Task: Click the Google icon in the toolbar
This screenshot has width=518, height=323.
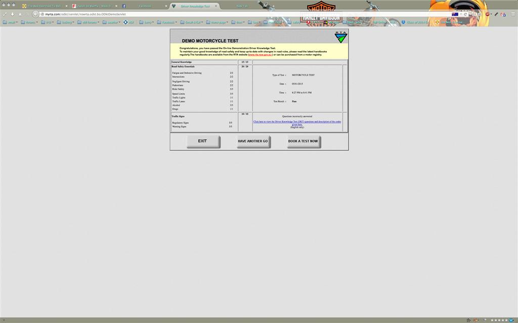Action: 503,14
